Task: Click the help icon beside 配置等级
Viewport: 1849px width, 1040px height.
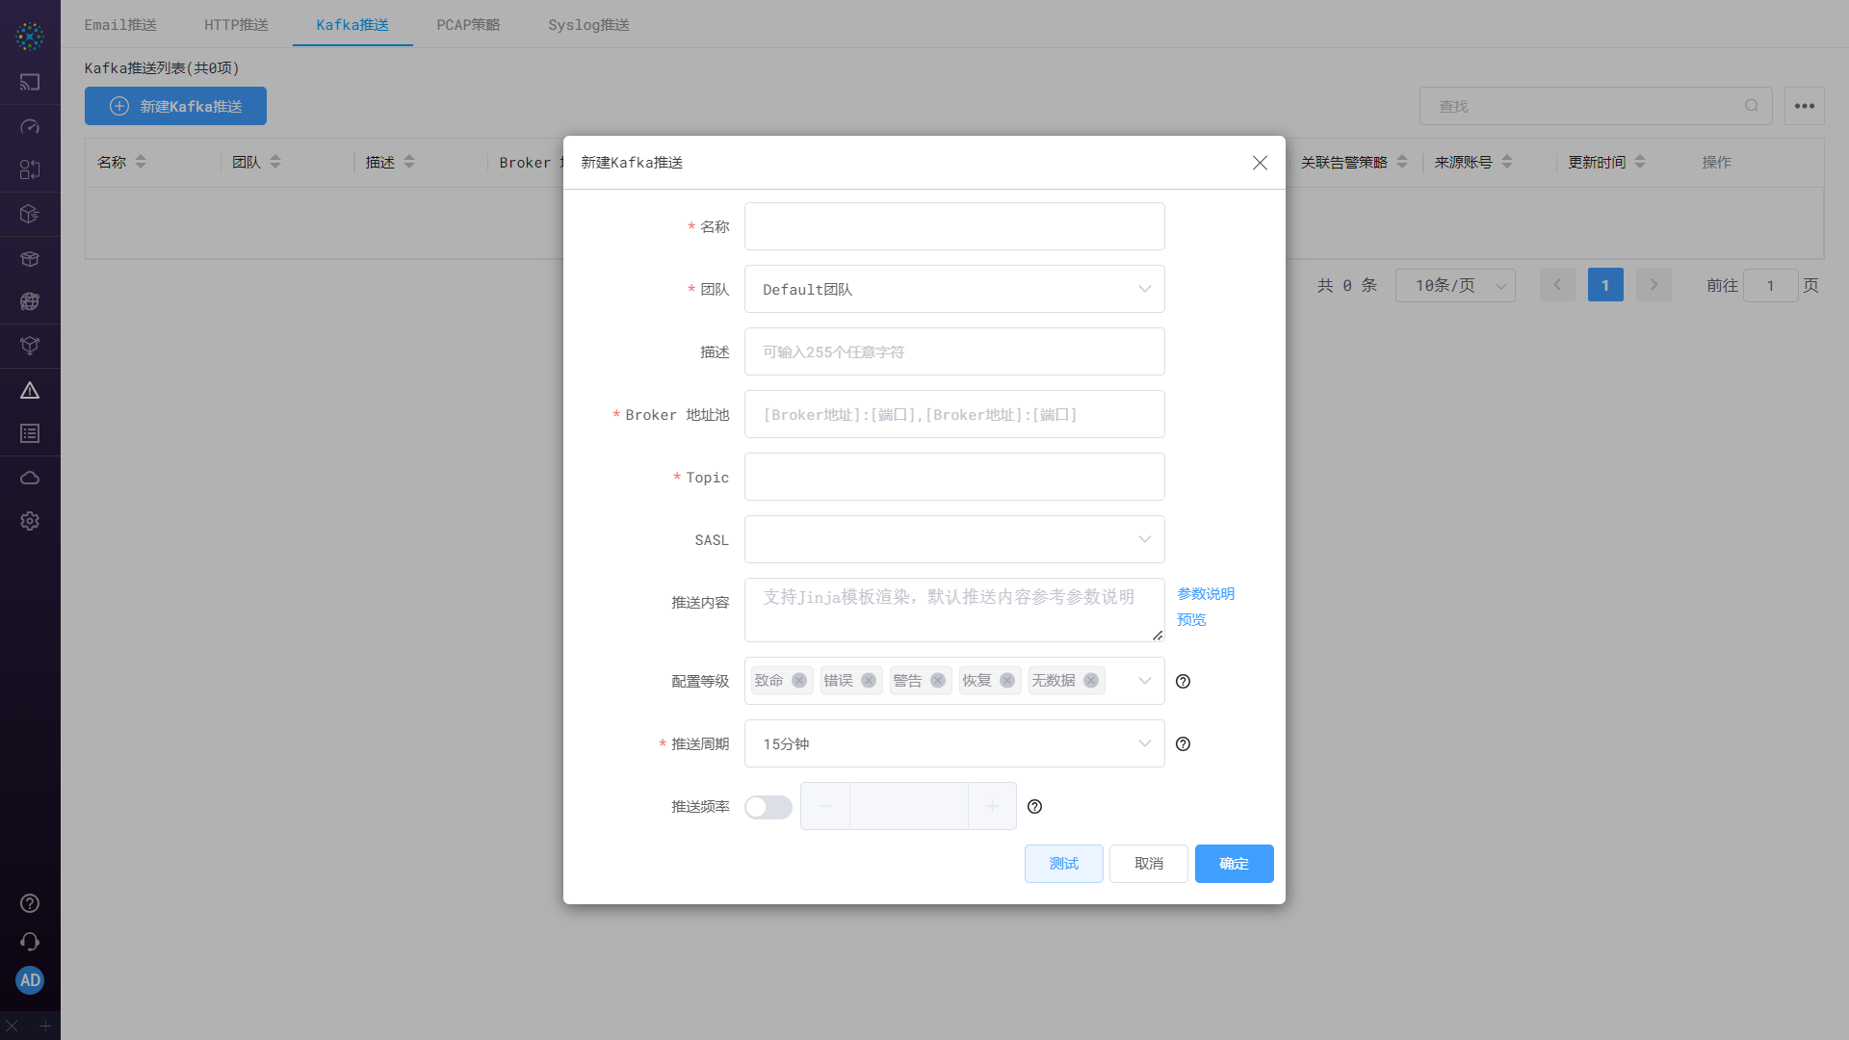Action: tap(1183, 681)
